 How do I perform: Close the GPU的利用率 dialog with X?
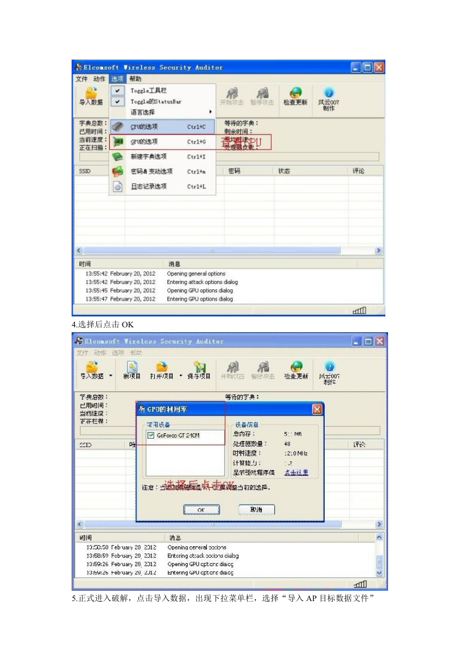[316, 409]
